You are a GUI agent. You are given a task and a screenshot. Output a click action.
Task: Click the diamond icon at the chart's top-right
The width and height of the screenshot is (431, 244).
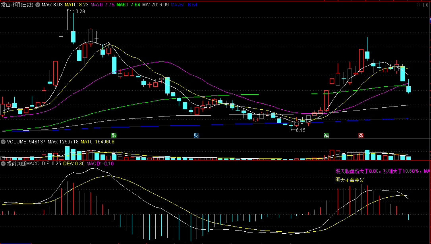pyautogui.click(x=419, y=5)
